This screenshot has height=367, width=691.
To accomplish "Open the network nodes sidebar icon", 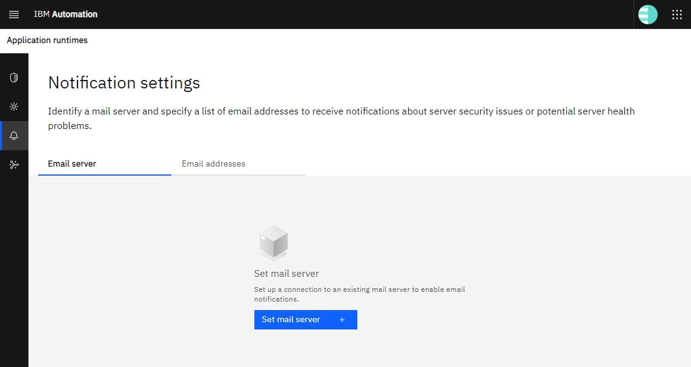I will [x=14, y=165].
